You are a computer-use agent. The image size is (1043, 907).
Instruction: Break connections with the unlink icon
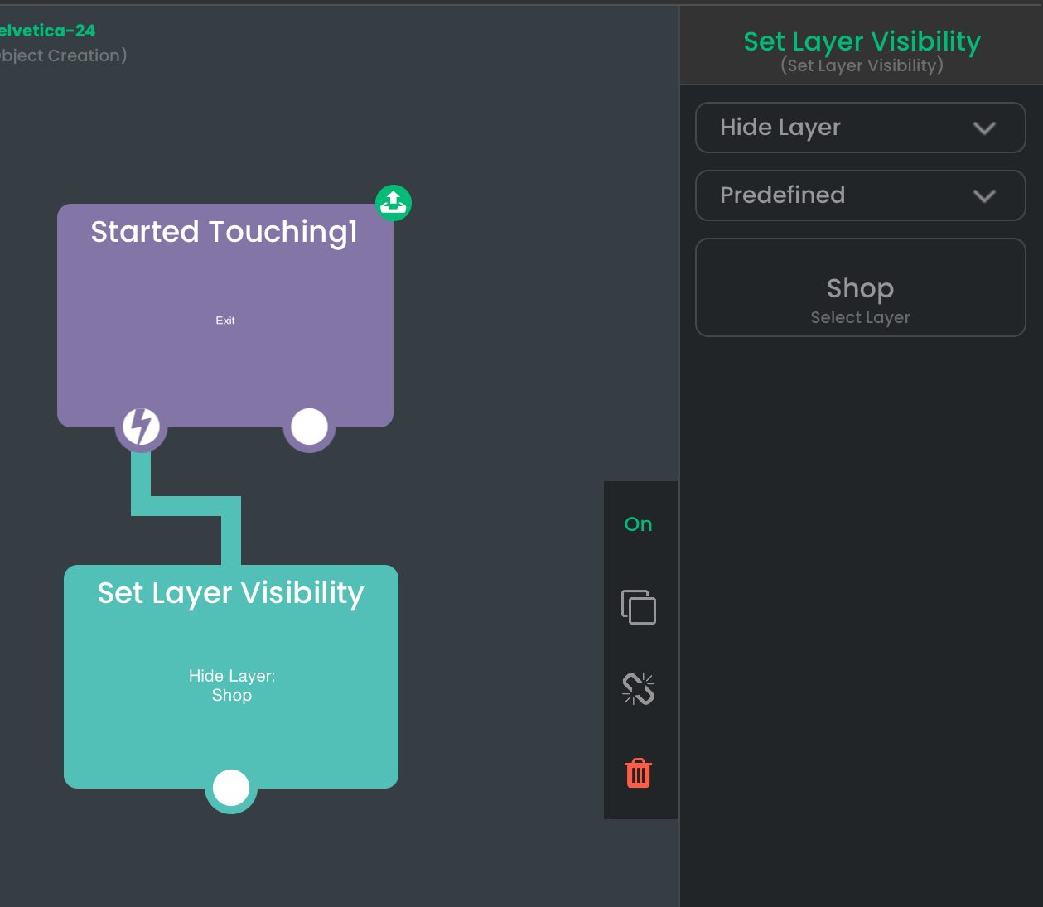point(639,688)
